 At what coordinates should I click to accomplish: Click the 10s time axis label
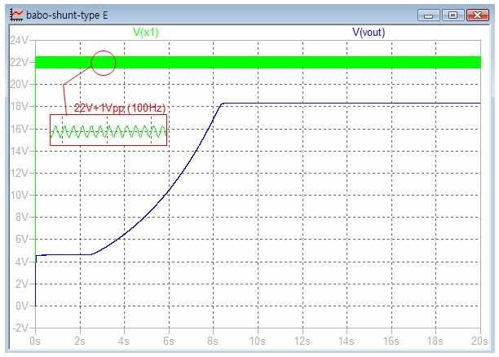pyautogui.click(x=257, y=341)
